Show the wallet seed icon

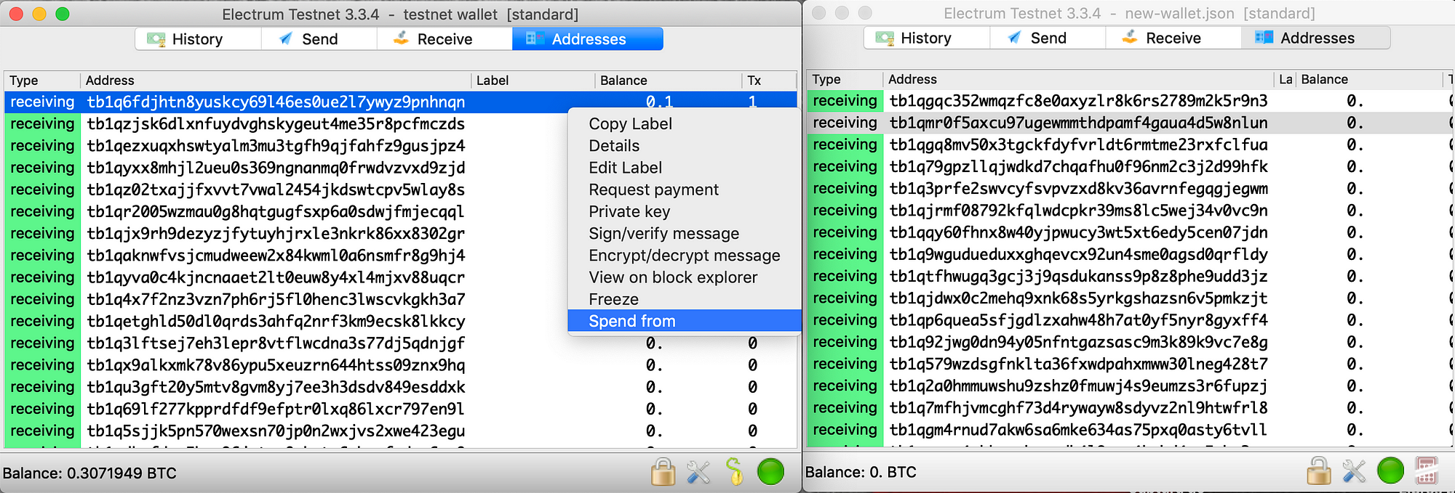tap(735, 472)
